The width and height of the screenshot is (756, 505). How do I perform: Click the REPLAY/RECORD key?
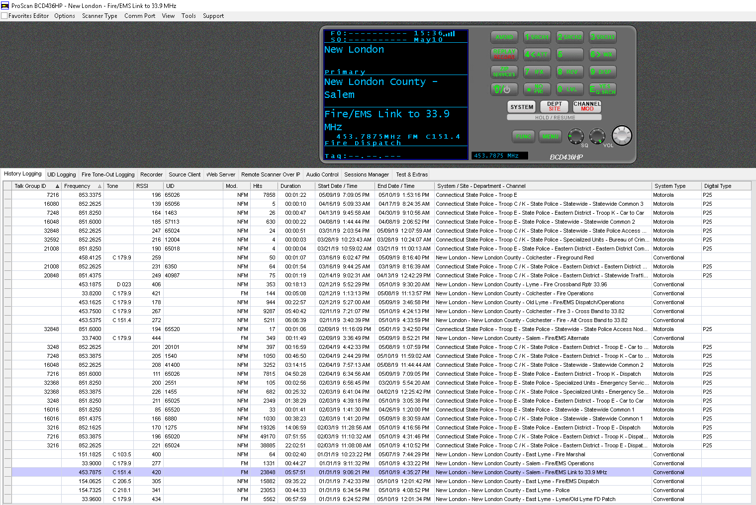[504, 55]
